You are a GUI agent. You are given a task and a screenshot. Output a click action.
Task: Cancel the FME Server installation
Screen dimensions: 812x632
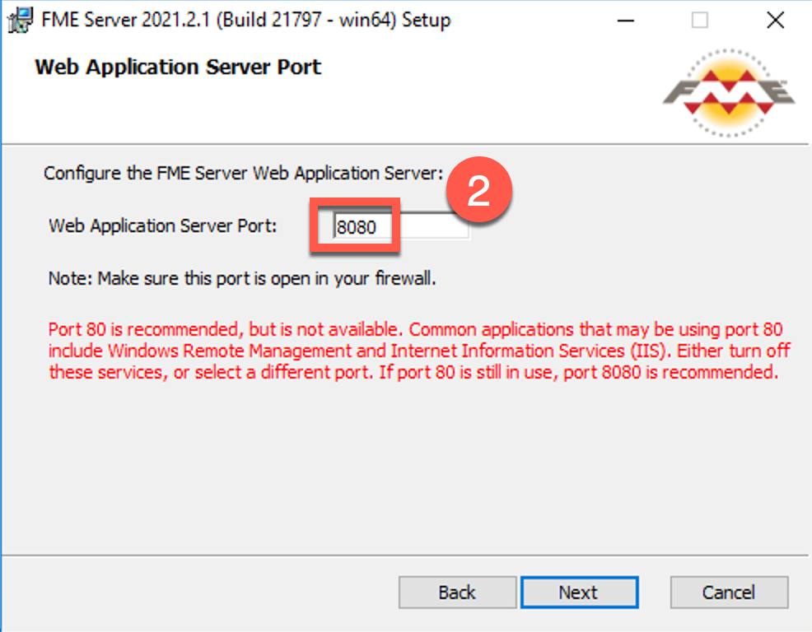[x=729, y=592]
